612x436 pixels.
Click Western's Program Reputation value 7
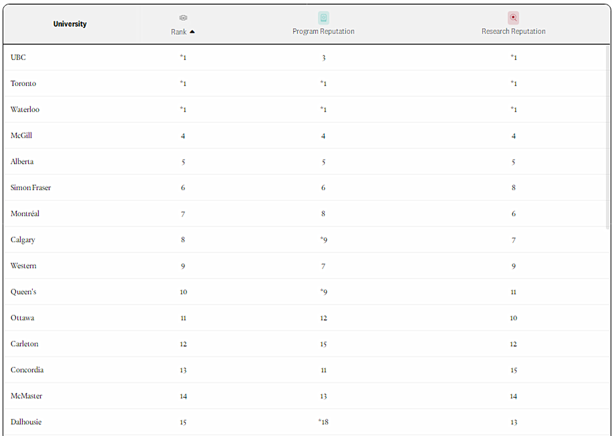pos(323,266)
